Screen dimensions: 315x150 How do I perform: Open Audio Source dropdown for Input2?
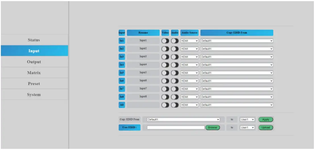point(189,49)
